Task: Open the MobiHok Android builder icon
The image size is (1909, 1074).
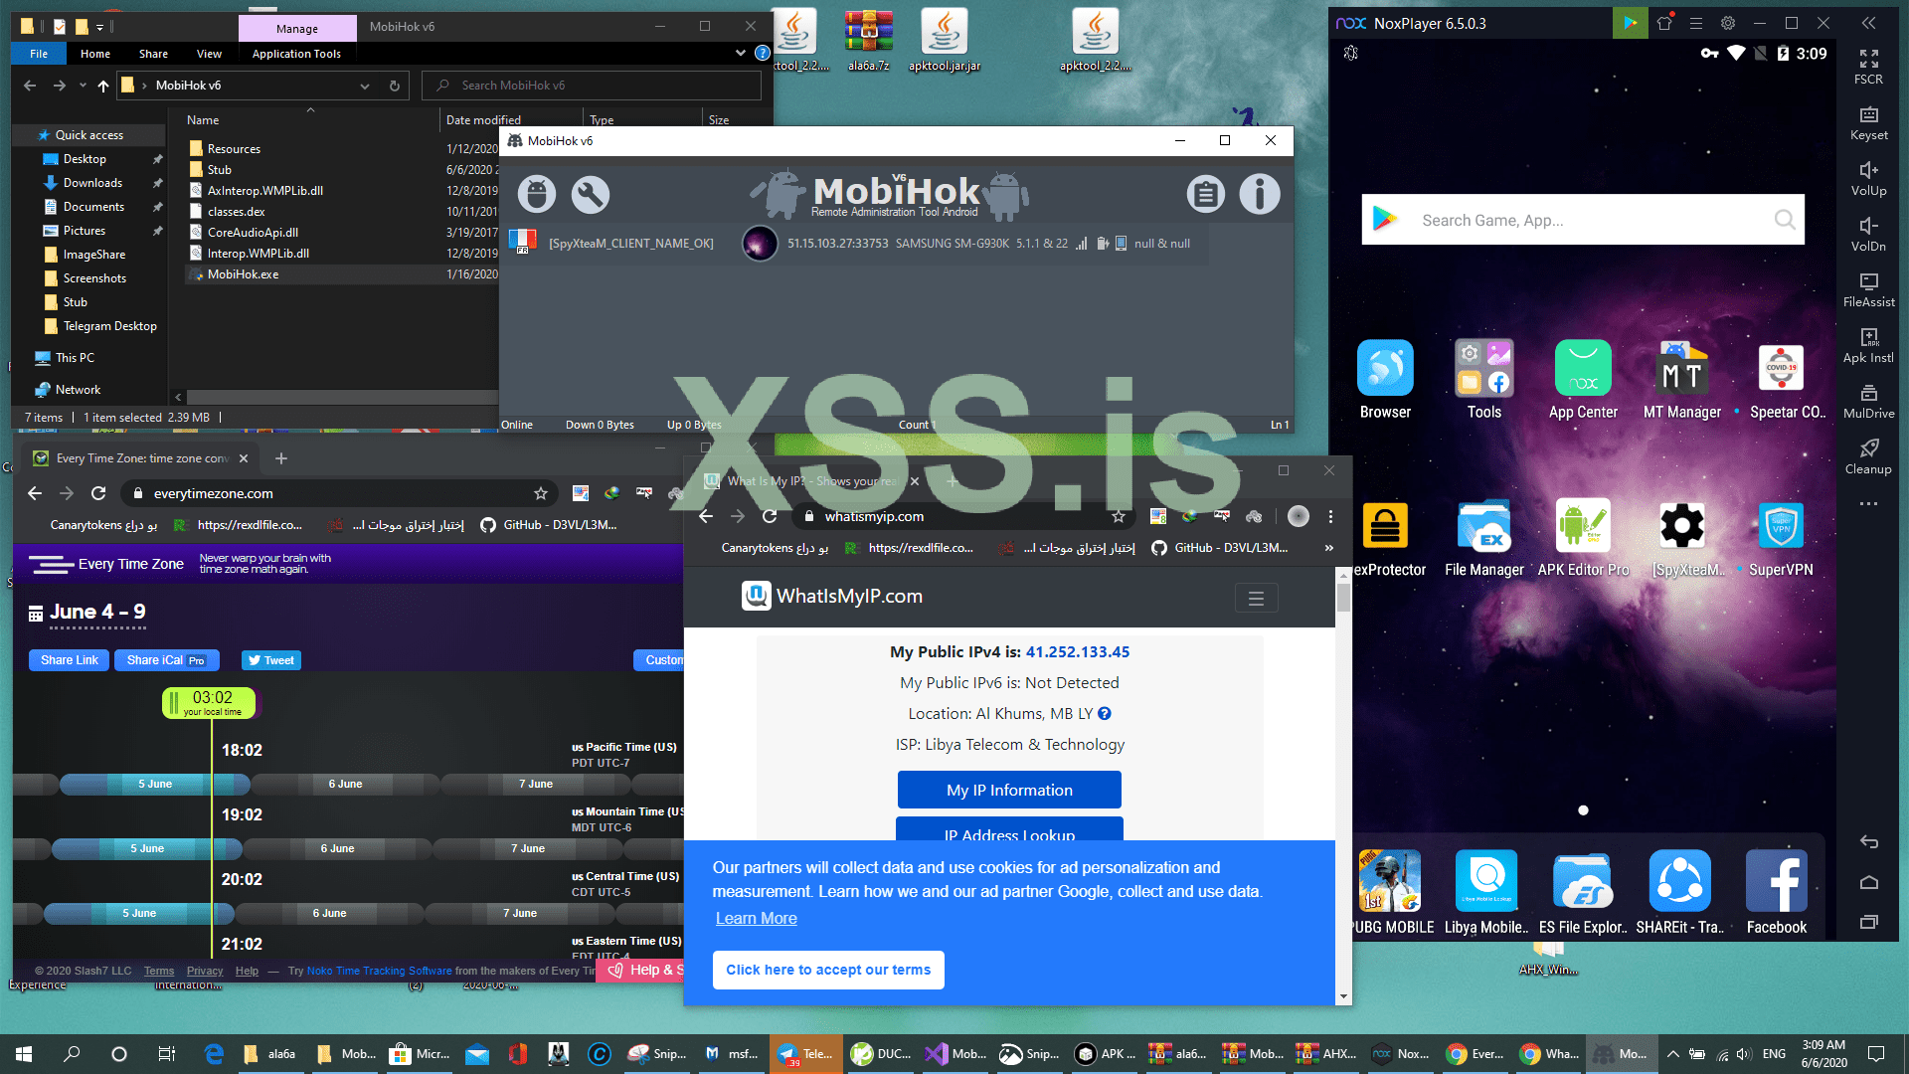Action: 536,194
